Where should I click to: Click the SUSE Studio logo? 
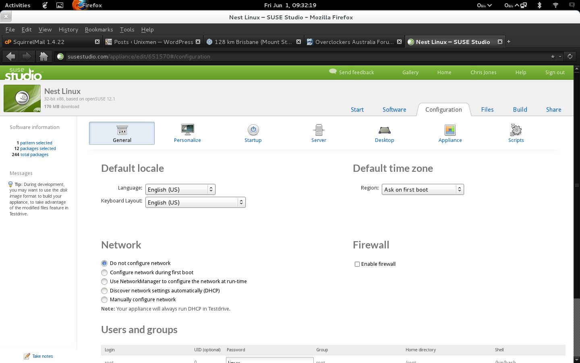(x=23, y=74)
